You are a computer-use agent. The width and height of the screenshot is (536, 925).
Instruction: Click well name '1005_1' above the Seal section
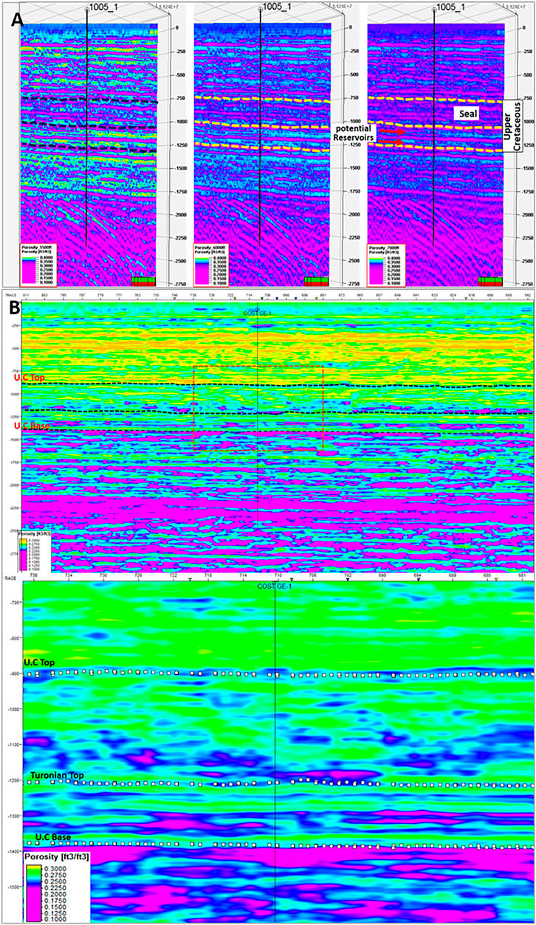(x=451, y=7)
